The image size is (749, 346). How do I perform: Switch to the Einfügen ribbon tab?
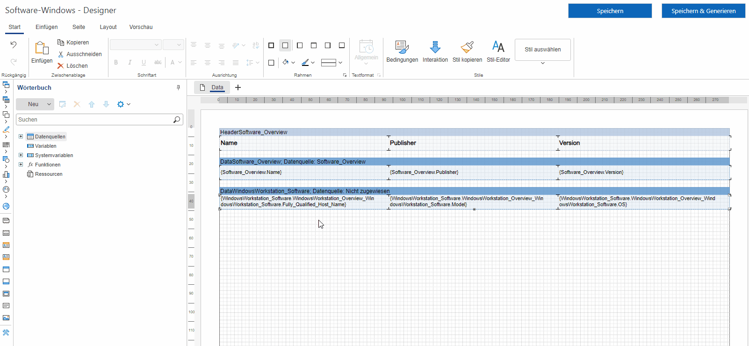pos(47,27)
